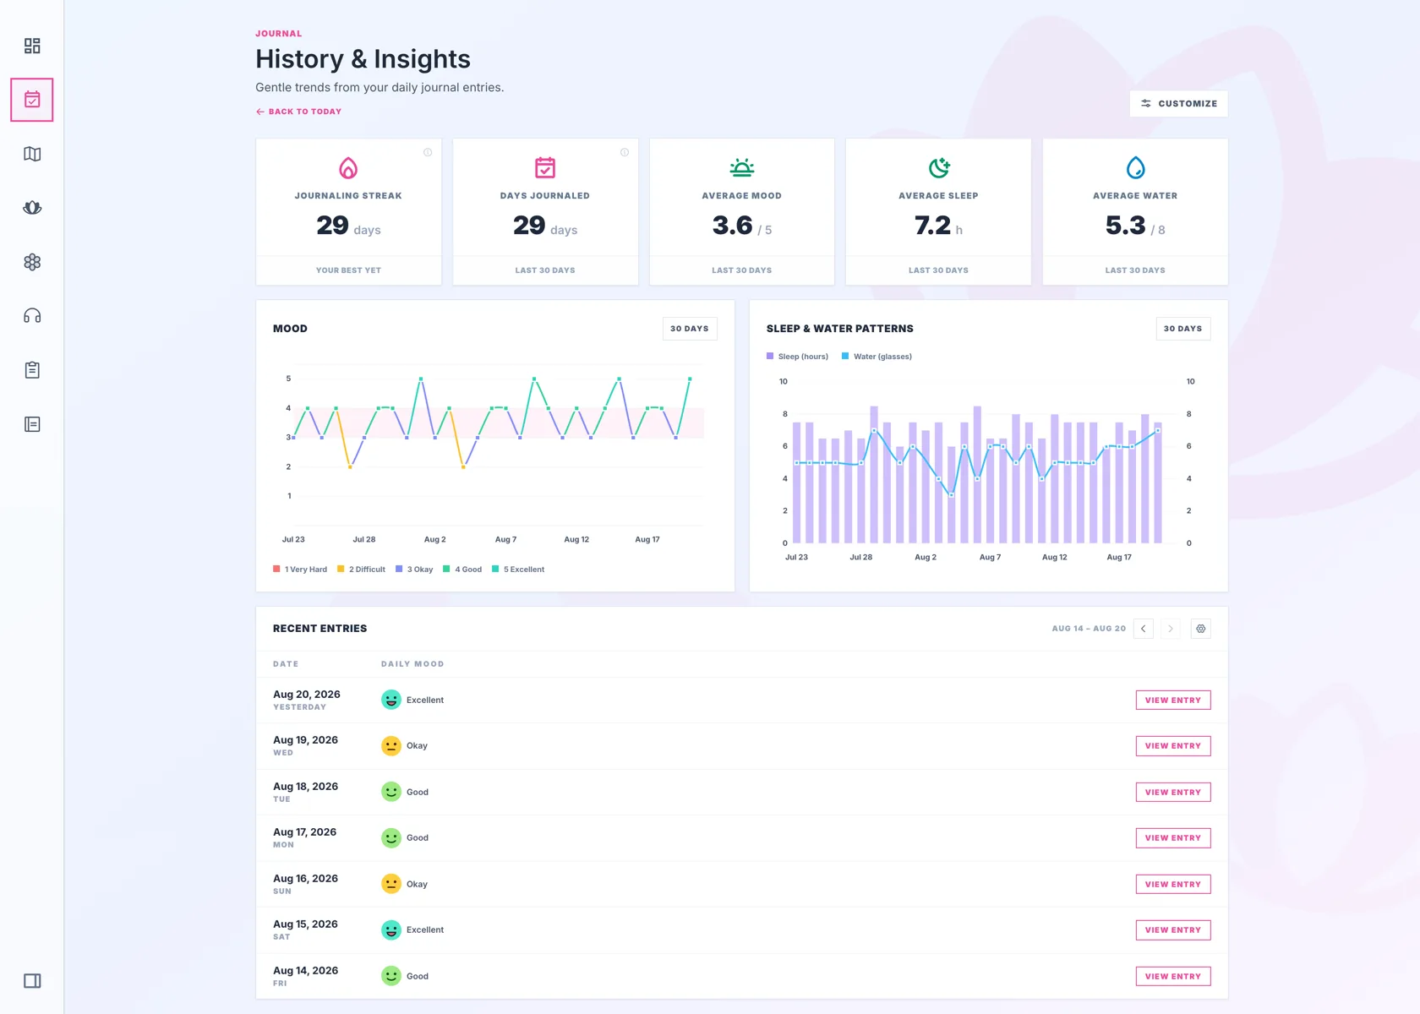This screenshot has width=1420, height=1014.
Task: Click the AUG 14 – AUG 20 range label
Action: [x=1089, y=629]
